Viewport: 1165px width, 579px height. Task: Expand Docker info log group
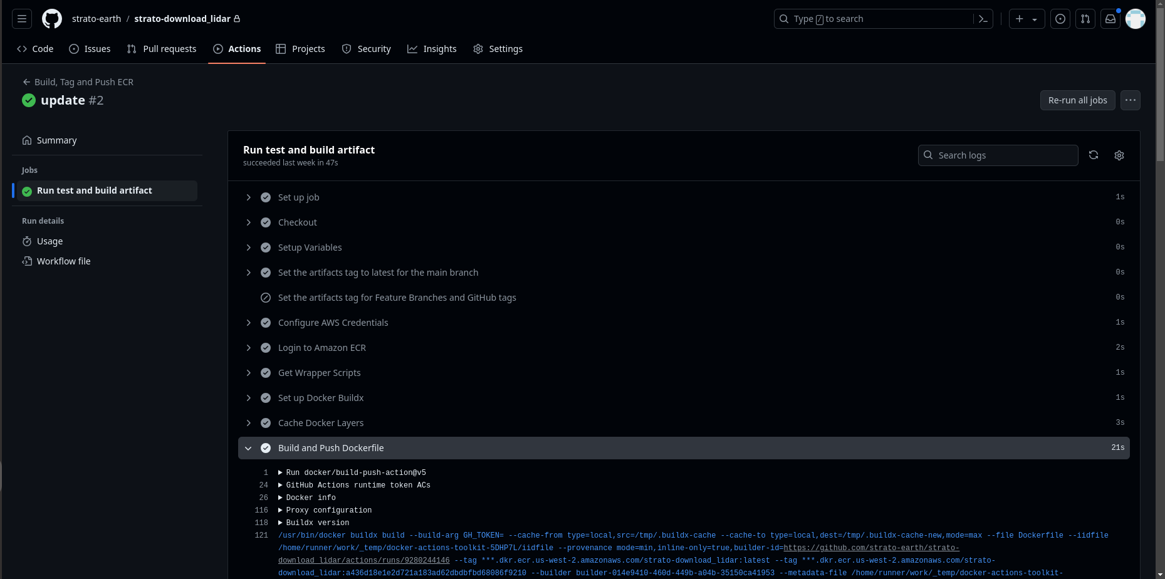click(307, 498)
